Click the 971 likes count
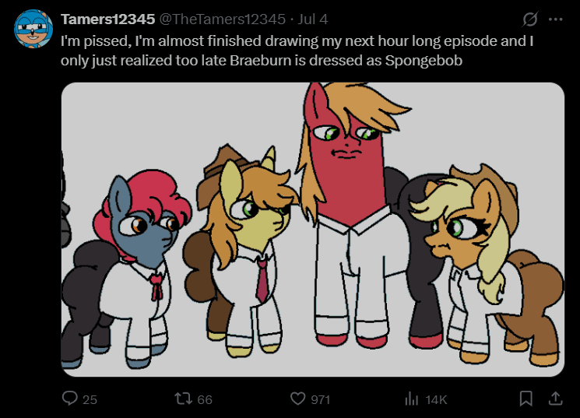 [320, 399]
